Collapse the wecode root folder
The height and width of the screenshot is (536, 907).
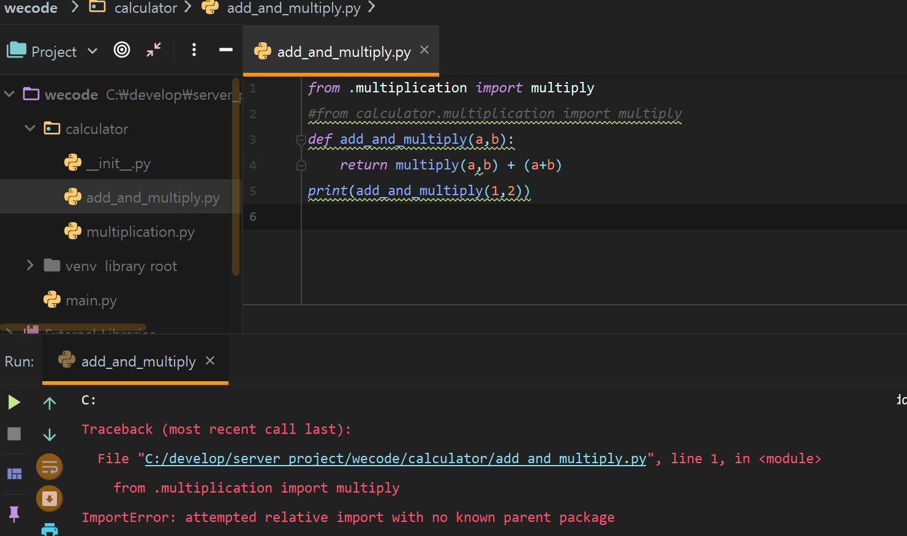(x=9, y=94)
